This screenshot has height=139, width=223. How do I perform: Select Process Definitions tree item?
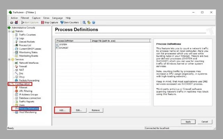29,109
